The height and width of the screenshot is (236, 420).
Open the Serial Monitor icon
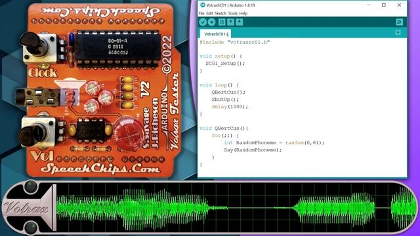pos(399,22)
